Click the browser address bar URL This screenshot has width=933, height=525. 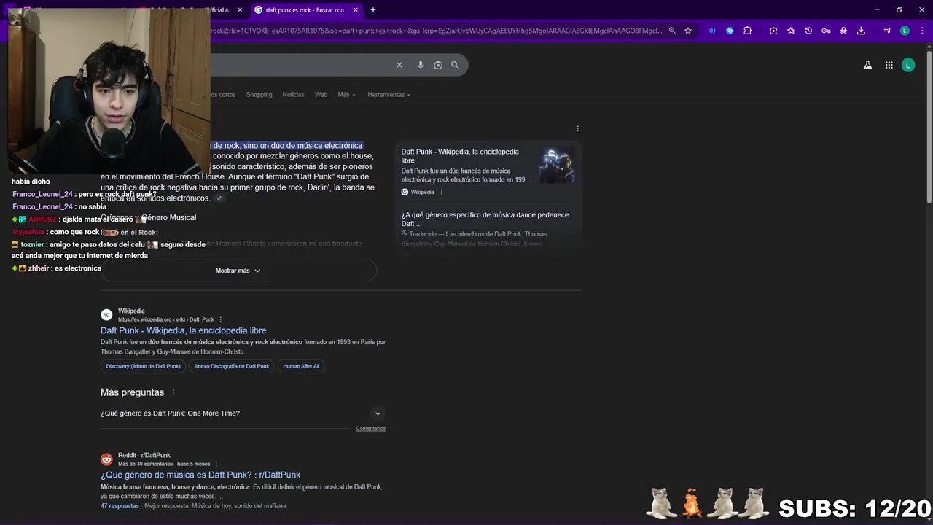point(436,31)
